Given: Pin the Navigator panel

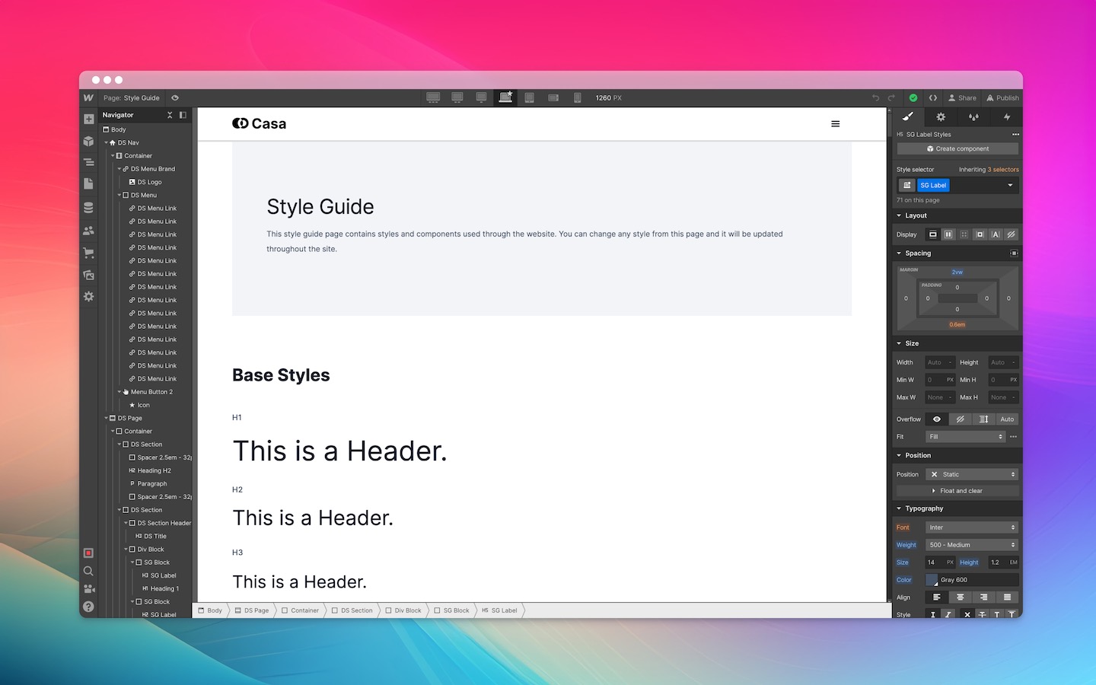Looking at the screenshot, I should (183, 115).
